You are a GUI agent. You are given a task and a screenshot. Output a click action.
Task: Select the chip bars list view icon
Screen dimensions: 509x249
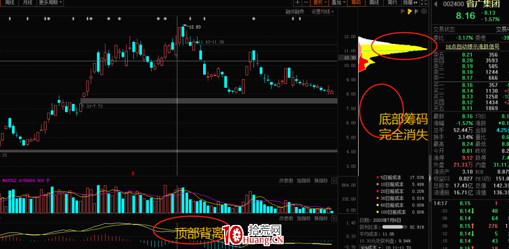click(x=403, y=12)
